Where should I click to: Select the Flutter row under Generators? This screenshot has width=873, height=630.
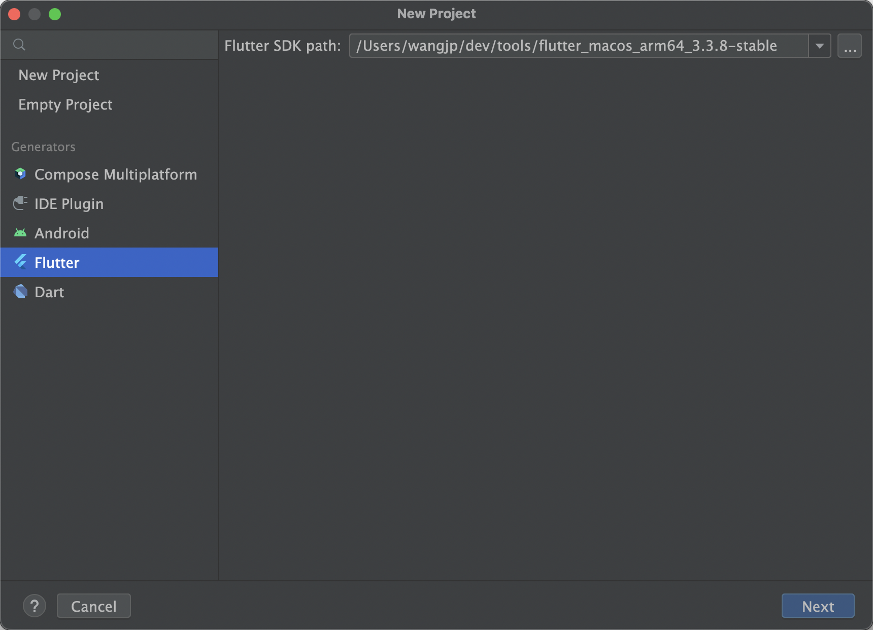tap(56, 262)
